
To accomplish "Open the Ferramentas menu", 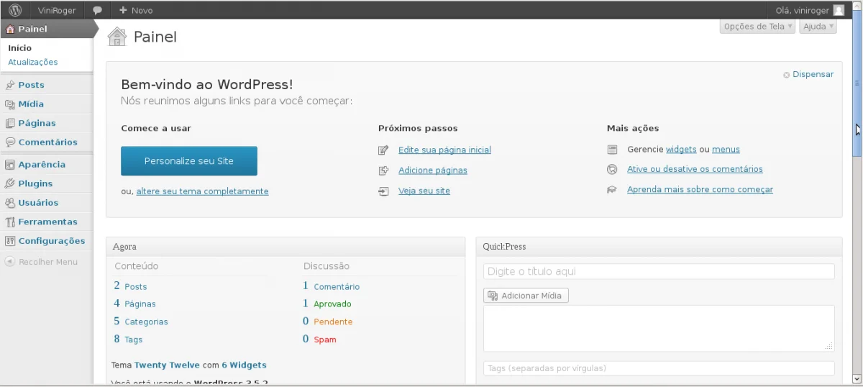I will (x=47, y=222).
